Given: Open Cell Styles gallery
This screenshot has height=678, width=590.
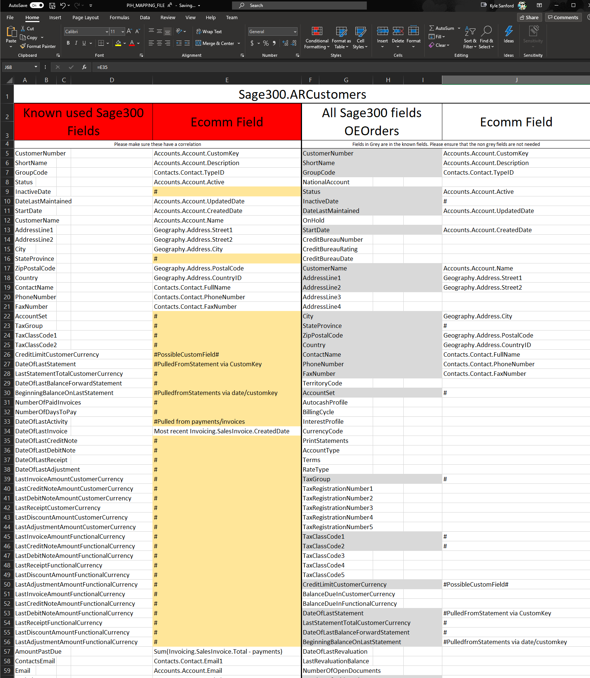Looking at the screenshot, I should pos(360,38).
